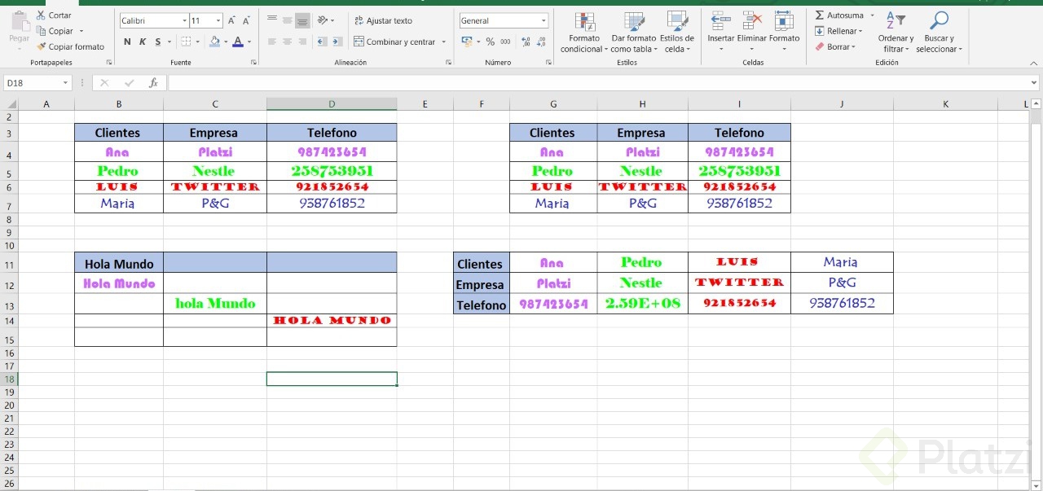Click the increase decimals icon

point(526,42)
